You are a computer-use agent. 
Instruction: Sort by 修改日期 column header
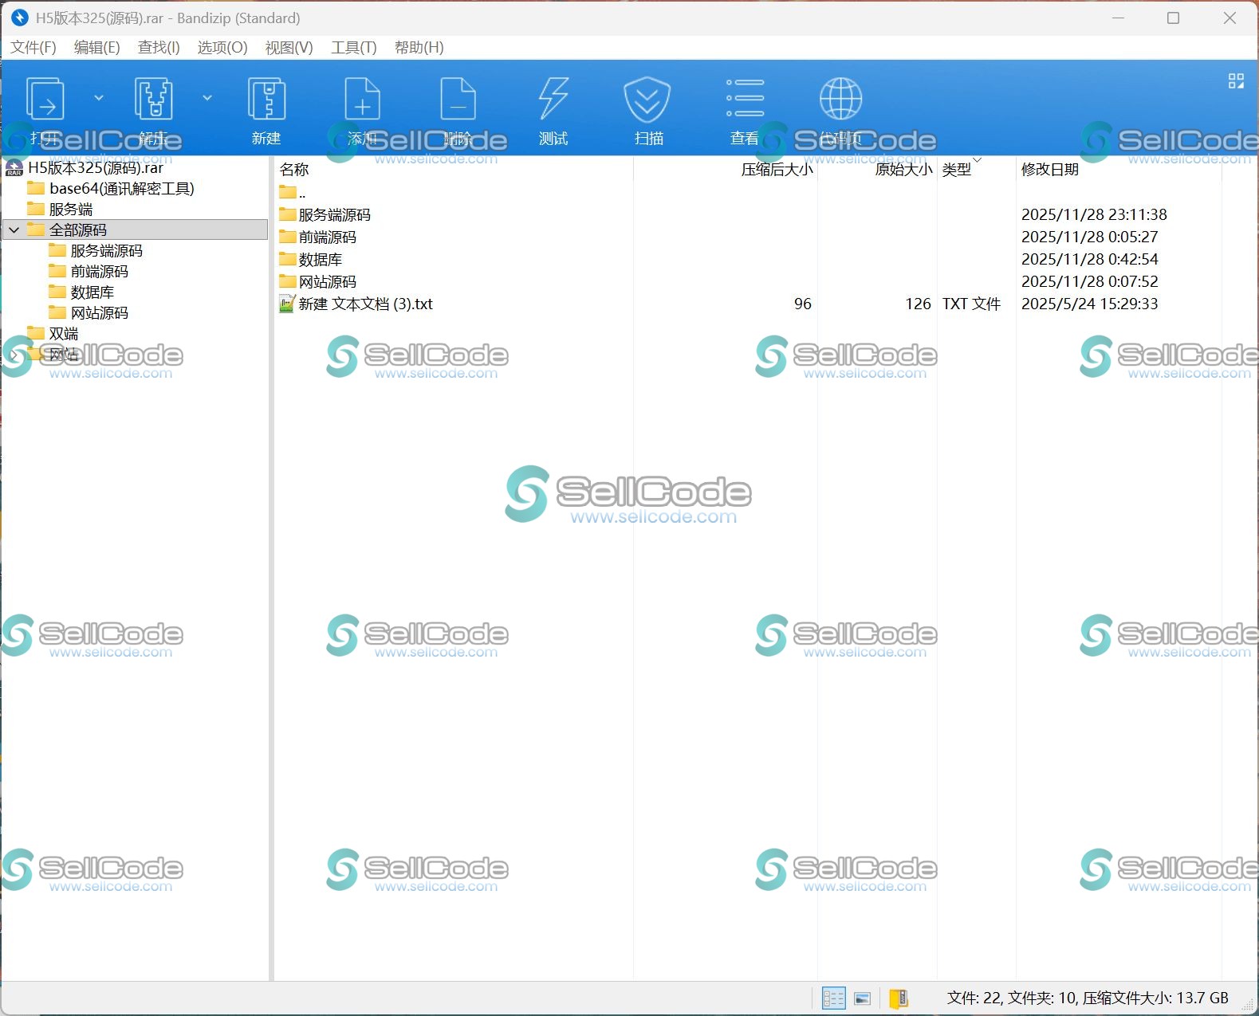tap(1049, 169)
